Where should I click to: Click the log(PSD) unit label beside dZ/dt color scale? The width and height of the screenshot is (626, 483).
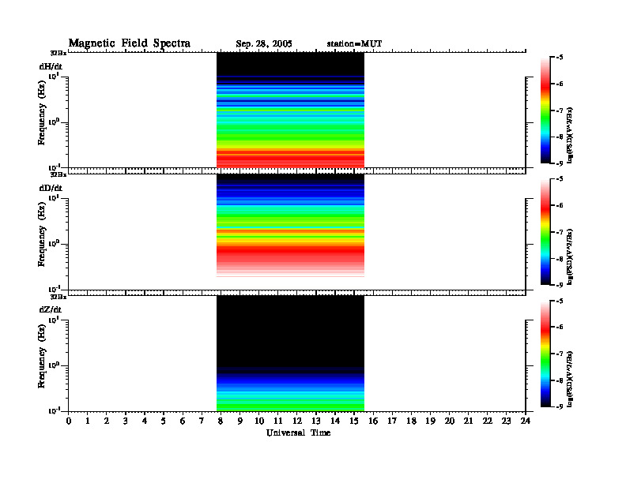click(570, 379)
